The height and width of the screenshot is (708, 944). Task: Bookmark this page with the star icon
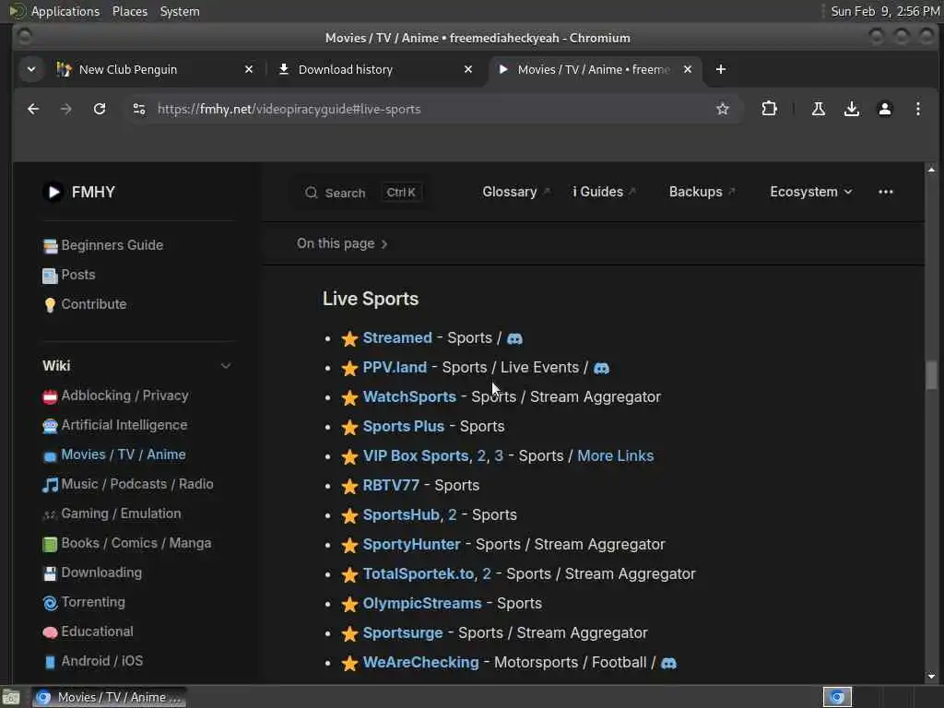(x=723, y=109)
